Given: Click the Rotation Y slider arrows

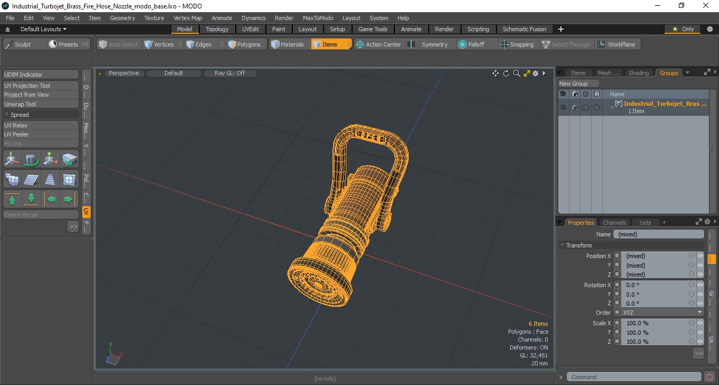Looking at the screenshot, I should point(700,294).
